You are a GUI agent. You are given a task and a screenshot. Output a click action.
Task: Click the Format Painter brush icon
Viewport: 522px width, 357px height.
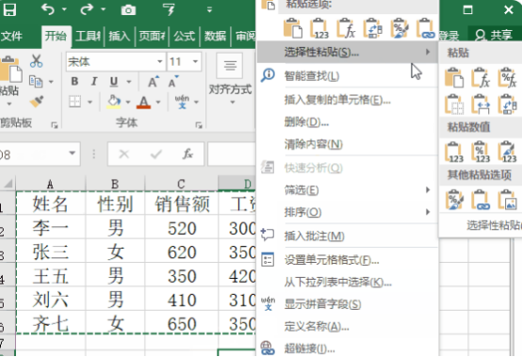37,101
